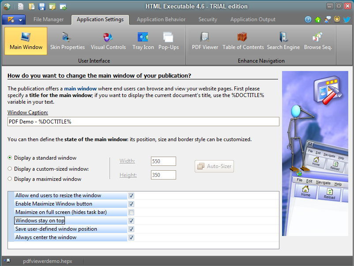
Task: Click the 'main window' blue link text
Action: 80,89
